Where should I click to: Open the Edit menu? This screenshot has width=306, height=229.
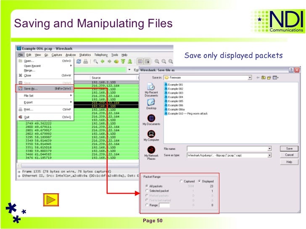(29, 55)
